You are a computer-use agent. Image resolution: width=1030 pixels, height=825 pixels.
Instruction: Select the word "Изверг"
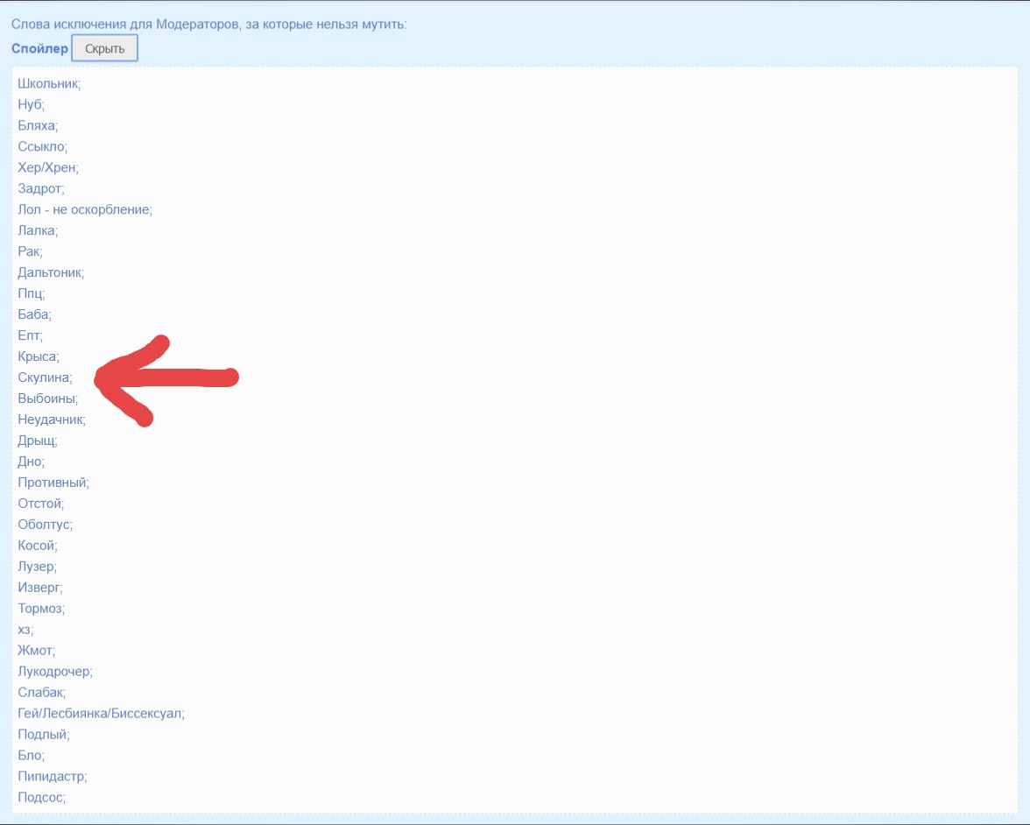tap(39, 588)
